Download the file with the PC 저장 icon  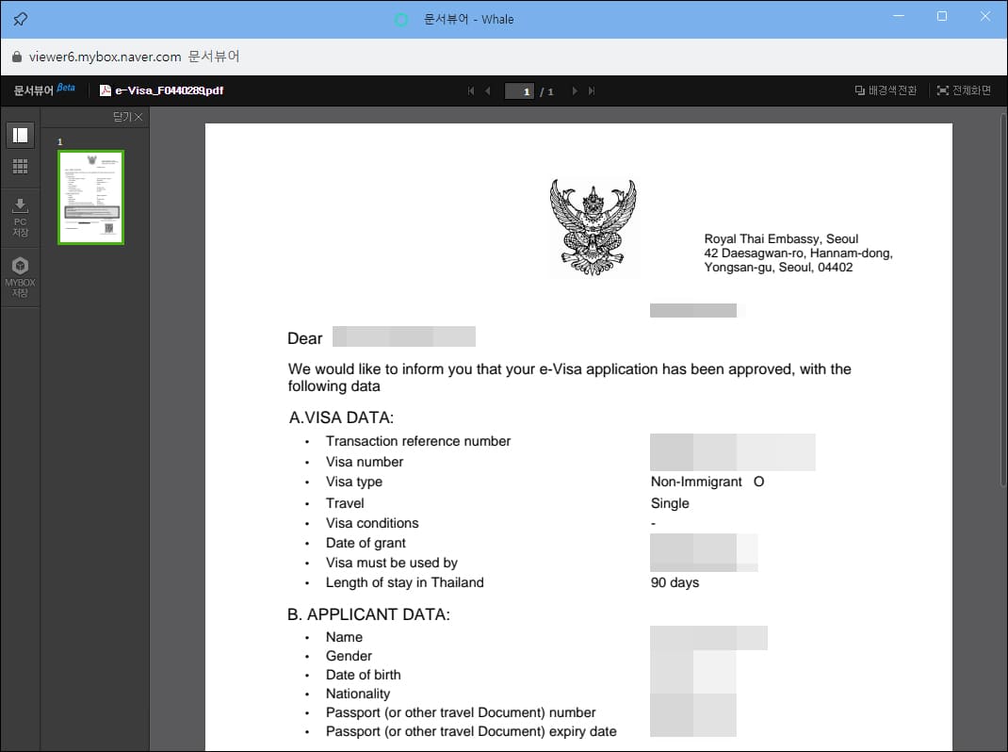[21, 218]
